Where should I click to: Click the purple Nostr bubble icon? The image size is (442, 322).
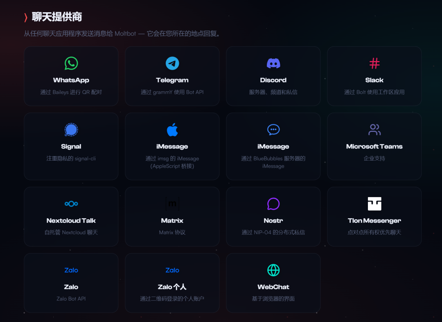point(273,204)
